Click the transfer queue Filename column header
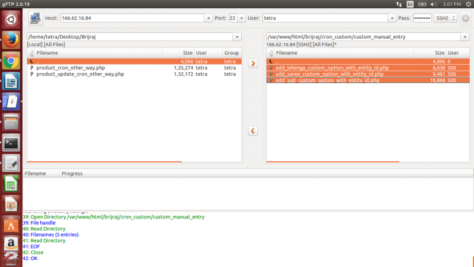Image resolution: width=474 pixels, height=267 pixels. (41, 173)
